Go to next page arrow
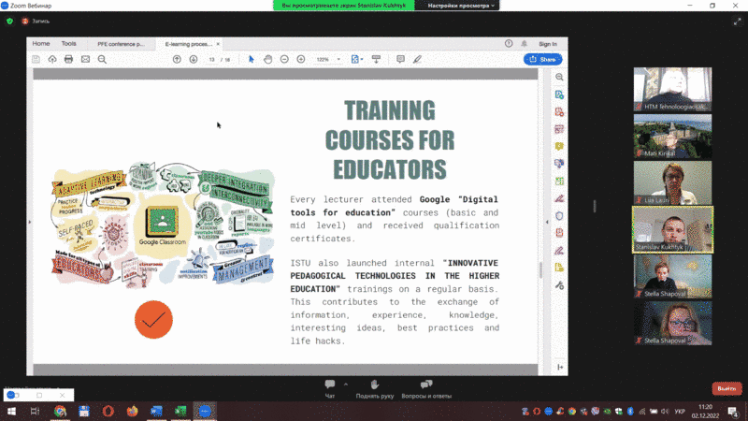 coord(194,59)
